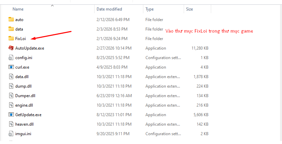Sort by Date modified column header
Screen dimensions: 282x144
(109, 9)
